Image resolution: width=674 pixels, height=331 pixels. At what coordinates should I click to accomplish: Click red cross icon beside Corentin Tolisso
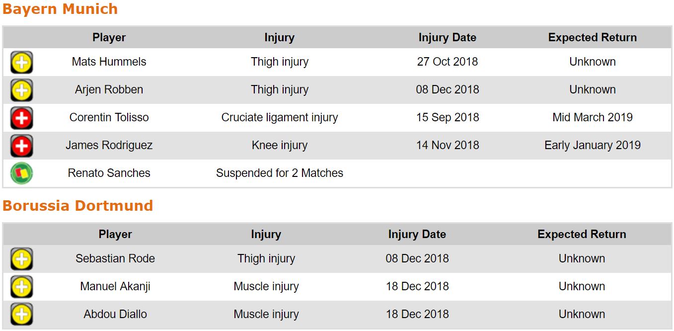pyautogui.click(x=21, y=118)
